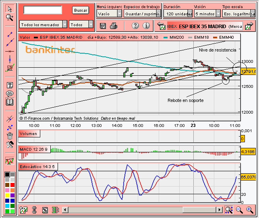
Task: Click the scrollbar right arrow
Action: coord(219,210)
